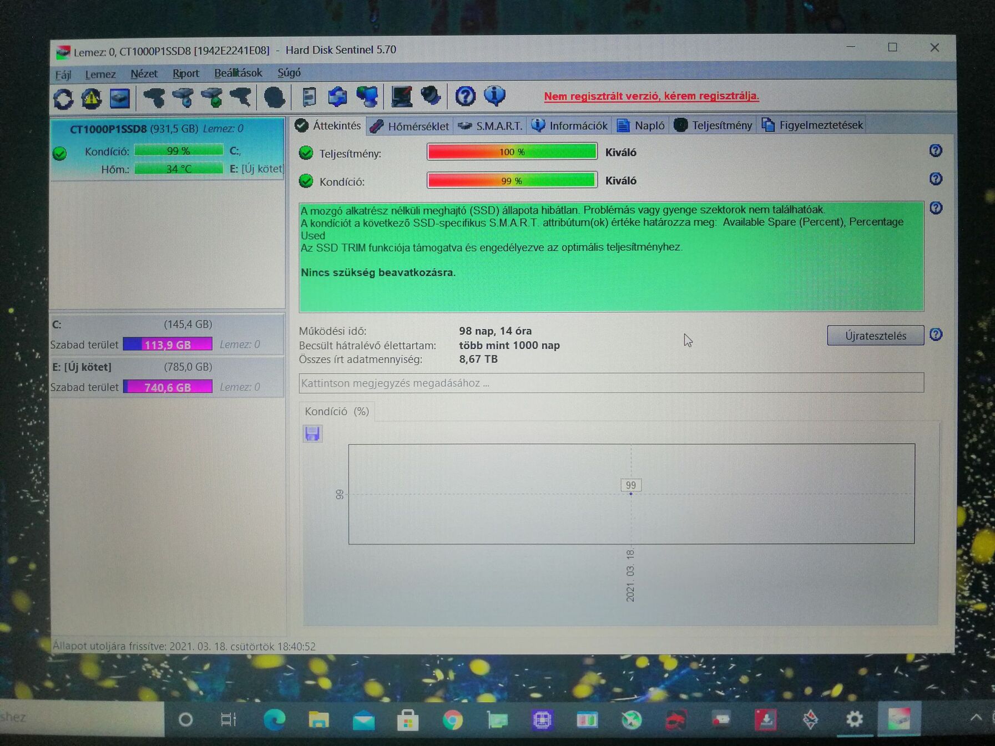
Task: Click the report document toolbar icon
Action: pyautogui.click(x=309, y=97)
